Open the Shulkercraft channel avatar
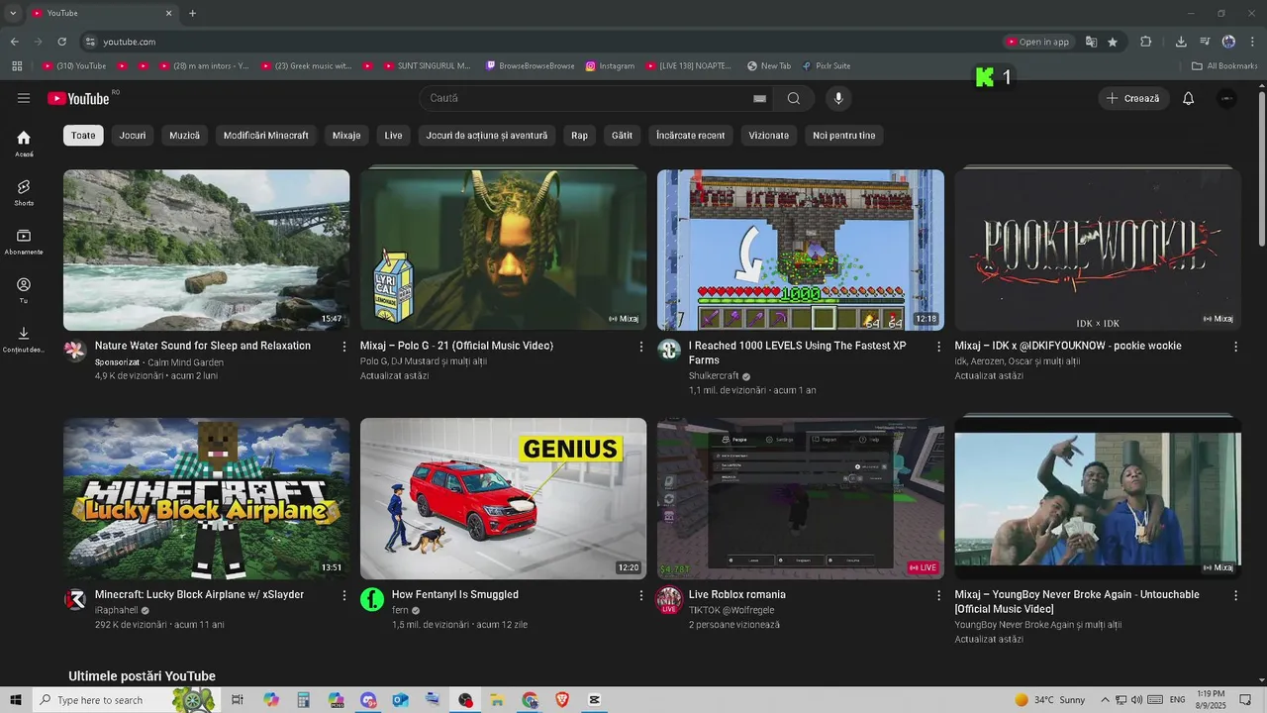This screenshot has width=1267, height=713. [669, 350]
